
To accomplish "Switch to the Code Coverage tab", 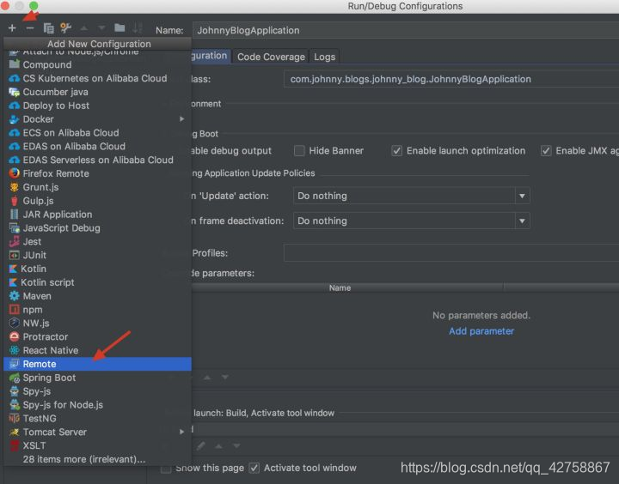I will [x=271, y=57].
